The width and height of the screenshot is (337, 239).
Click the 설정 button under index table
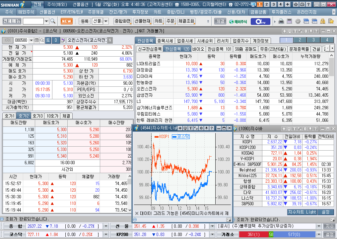click(326, 212)
